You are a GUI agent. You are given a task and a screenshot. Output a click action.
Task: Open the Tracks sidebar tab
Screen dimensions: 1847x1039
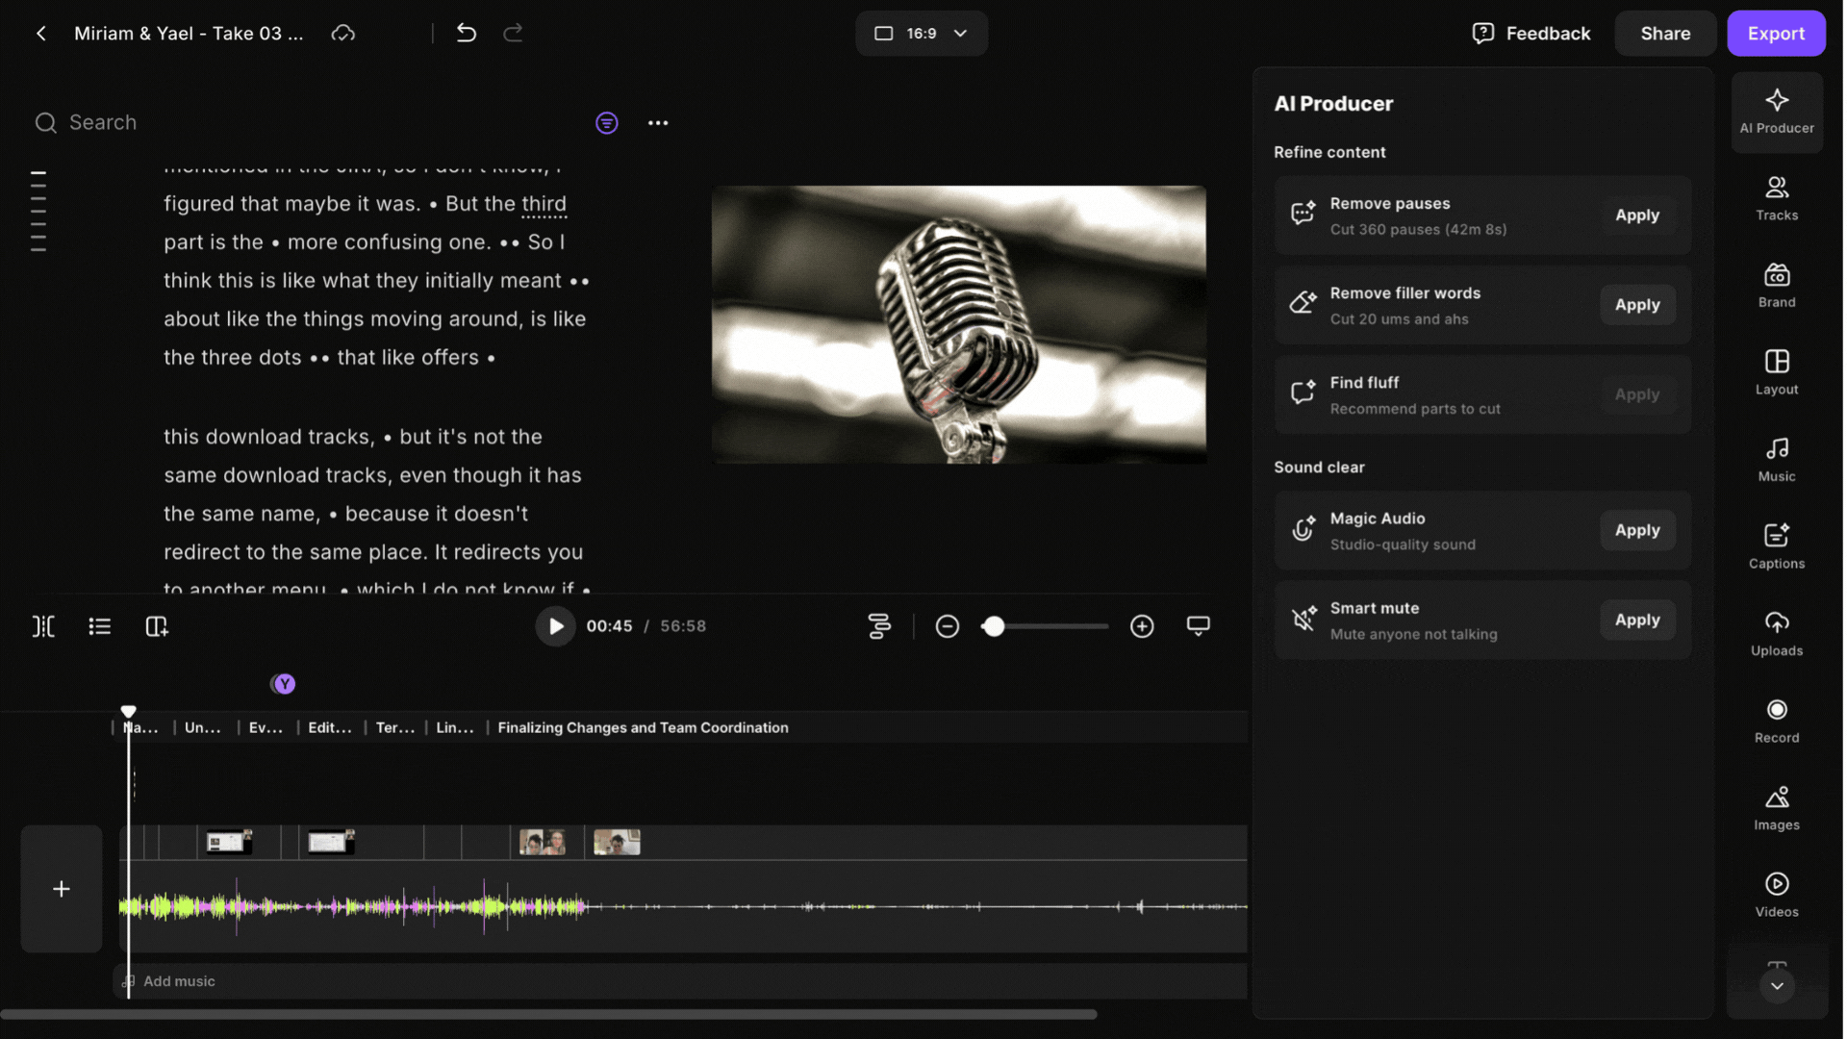[1777, 199]
